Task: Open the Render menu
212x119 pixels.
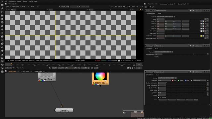Action: point(25,1)
